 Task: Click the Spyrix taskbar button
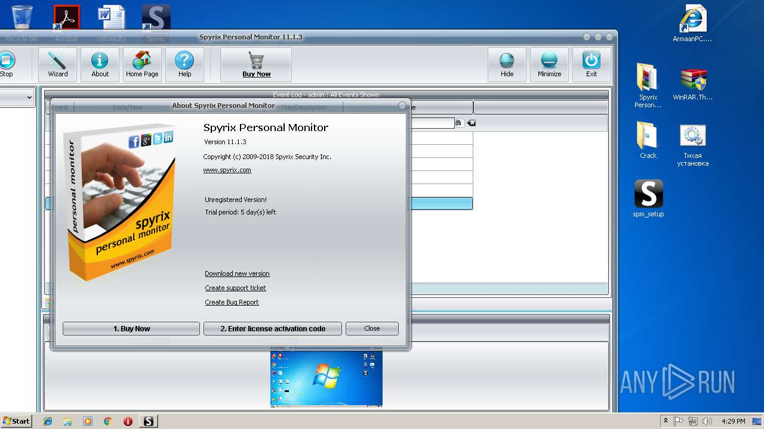[149, 421]
